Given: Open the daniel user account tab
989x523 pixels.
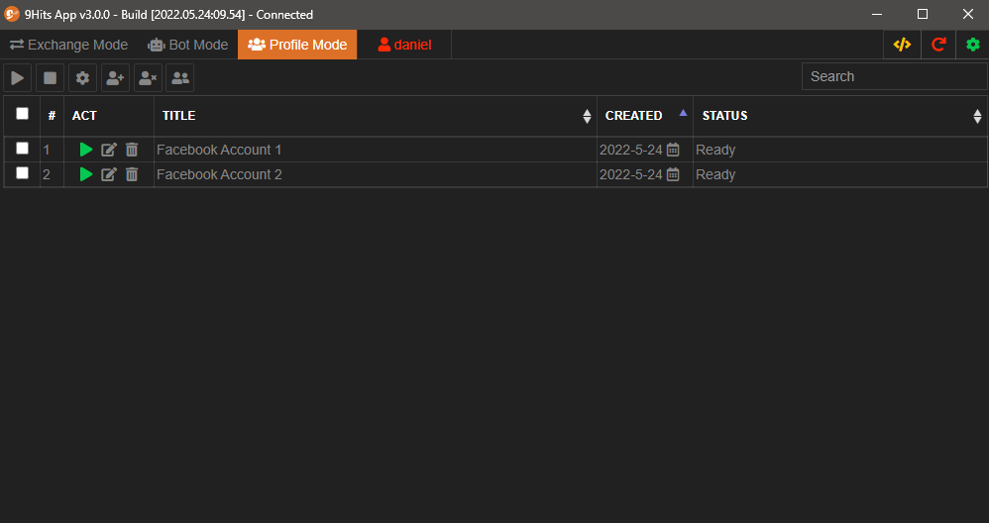Looking at the screenshot, I should [404, 45].
